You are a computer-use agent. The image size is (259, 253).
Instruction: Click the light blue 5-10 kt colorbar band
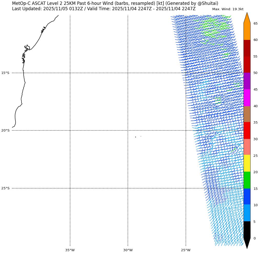(x=247, y=213)
